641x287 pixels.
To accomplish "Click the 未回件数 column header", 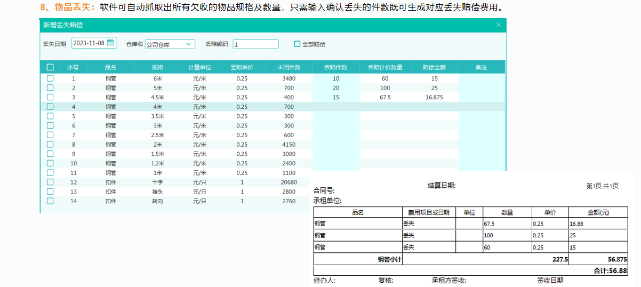I will [x=289, y=67].
